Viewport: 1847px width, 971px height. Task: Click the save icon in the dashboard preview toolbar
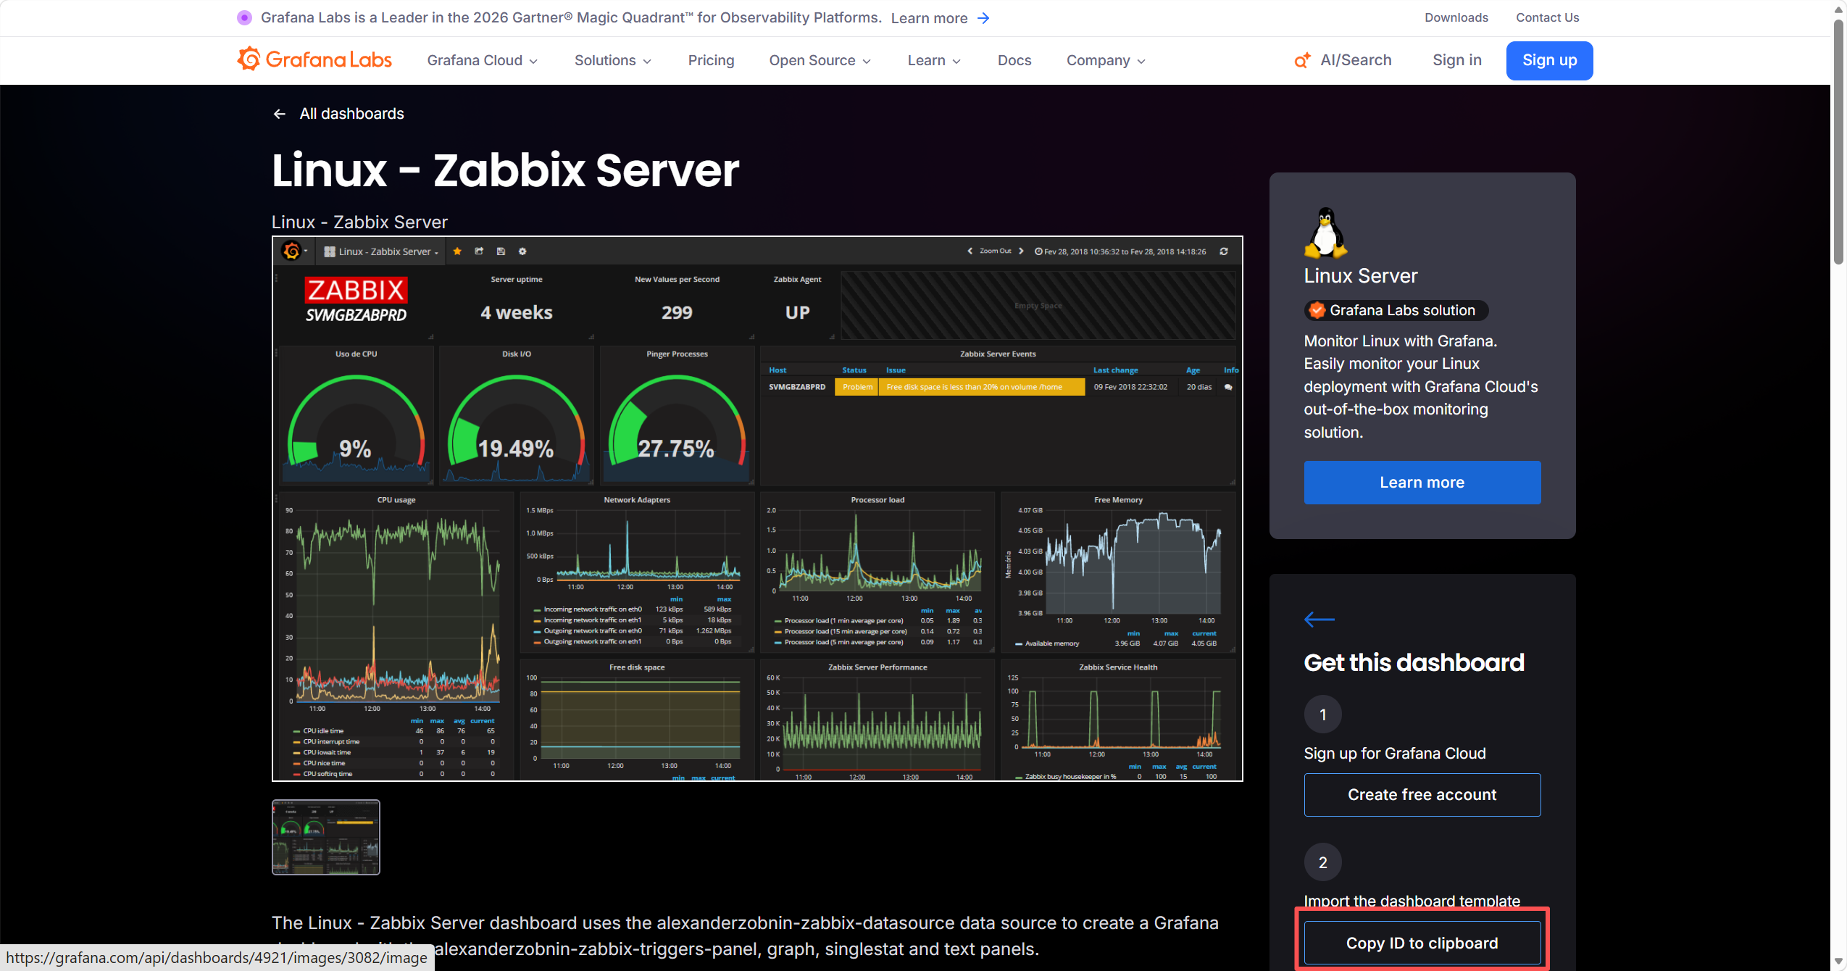click(501, 251)
